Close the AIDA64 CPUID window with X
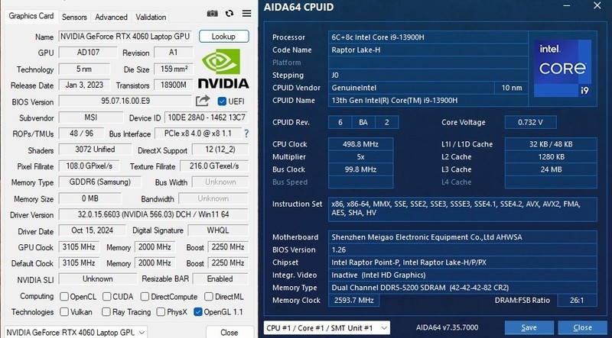The width and height of the screenshot is (612, 338). [597, 5]
